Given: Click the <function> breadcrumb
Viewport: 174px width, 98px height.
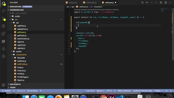Looking at the screenshot, I should [97, 7].
